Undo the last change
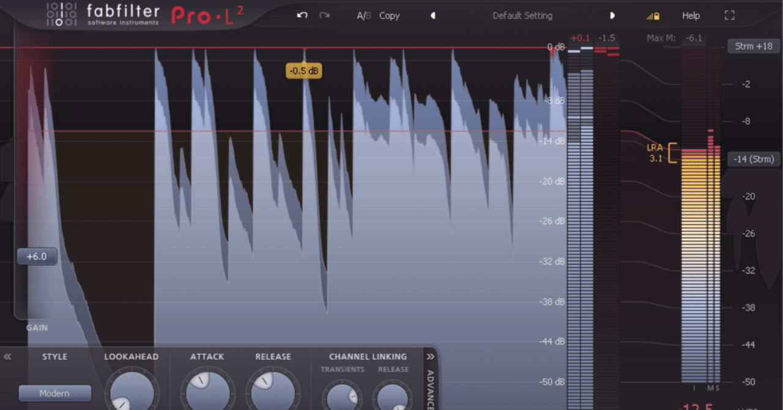 coord(302,15)
